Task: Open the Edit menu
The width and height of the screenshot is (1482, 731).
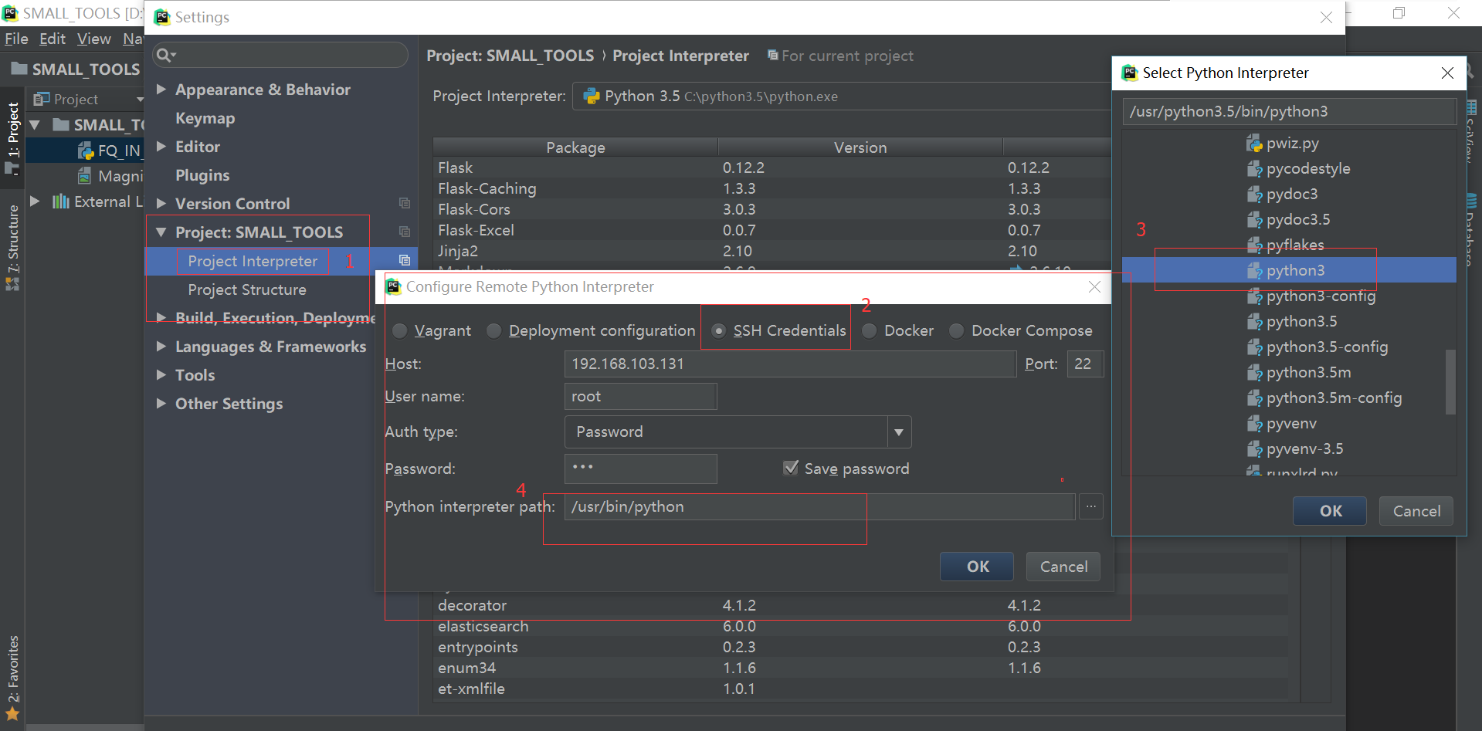Action: point(53,39)
